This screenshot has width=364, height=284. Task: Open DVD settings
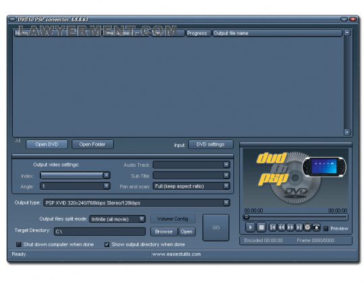211,144
